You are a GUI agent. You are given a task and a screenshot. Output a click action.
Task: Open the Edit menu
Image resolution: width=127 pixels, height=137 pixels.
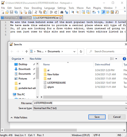(x=10, y=8)
